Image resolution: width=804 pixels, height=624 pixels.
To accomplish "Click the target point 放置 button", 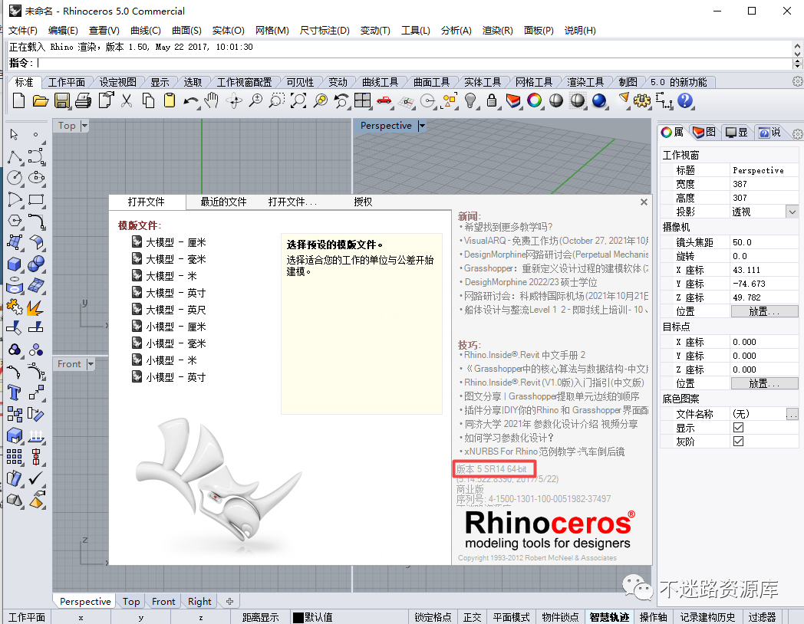I will coord(765,383).
